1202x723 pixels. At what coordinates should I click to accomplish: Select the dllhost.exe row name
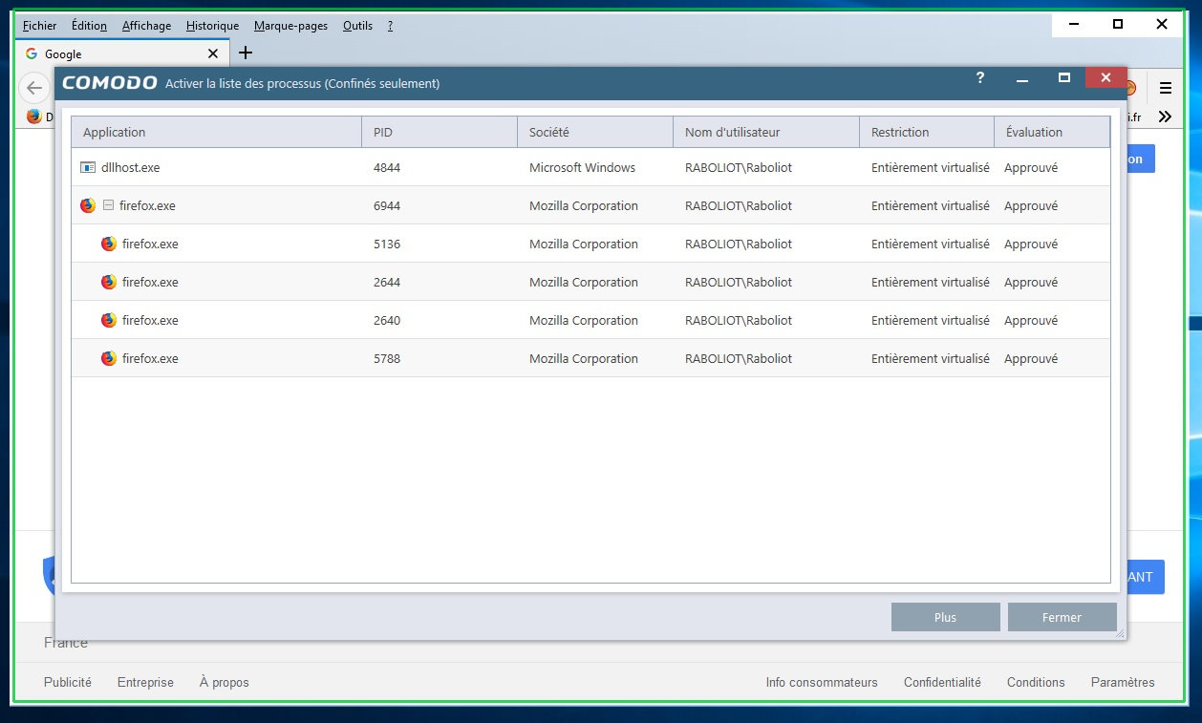(130, 167)
